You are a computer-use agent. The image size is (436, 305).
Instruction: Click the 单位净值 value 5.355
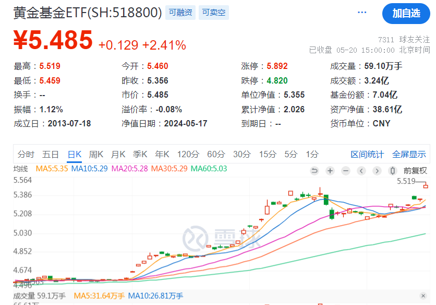(294, 95)
